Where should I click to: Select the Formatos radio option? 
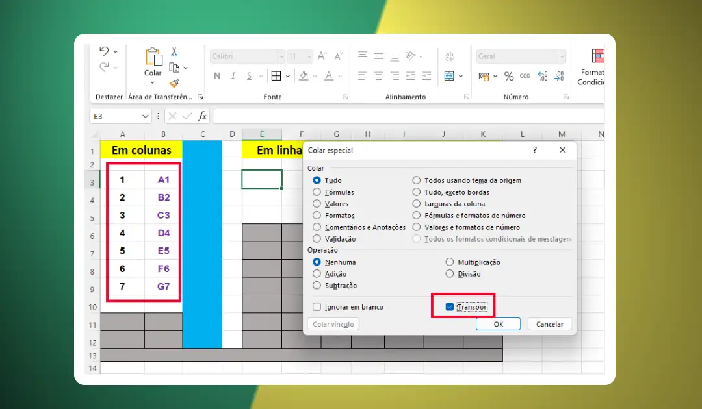pos(317,215)
